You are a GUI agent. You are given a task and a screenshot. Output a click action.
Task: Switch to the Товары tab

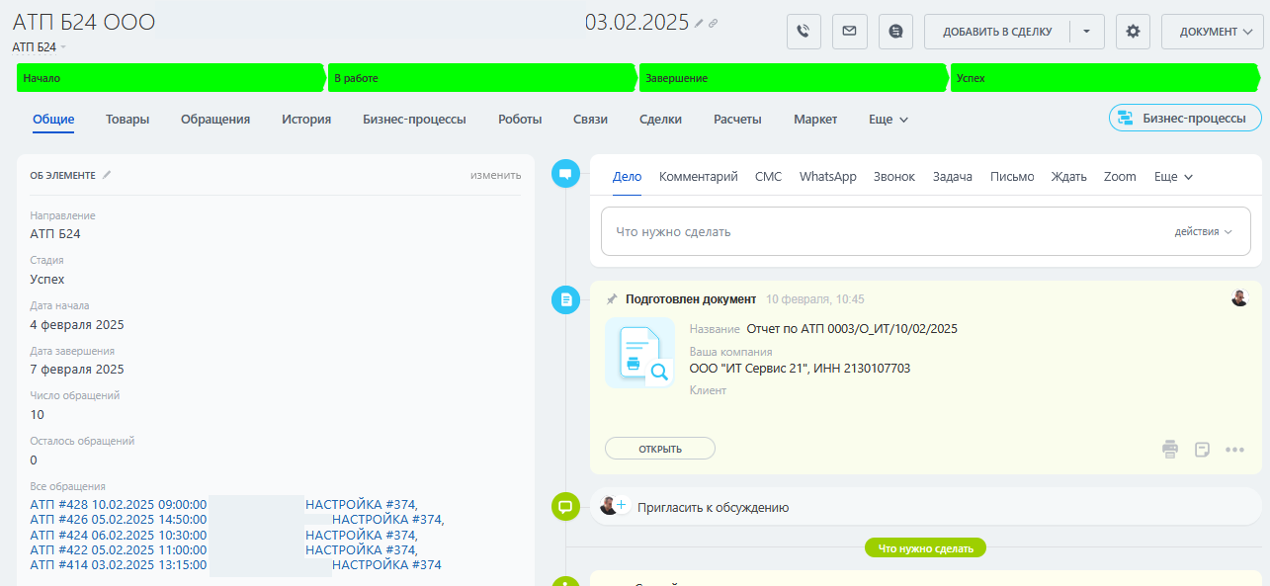pos(127,120)
